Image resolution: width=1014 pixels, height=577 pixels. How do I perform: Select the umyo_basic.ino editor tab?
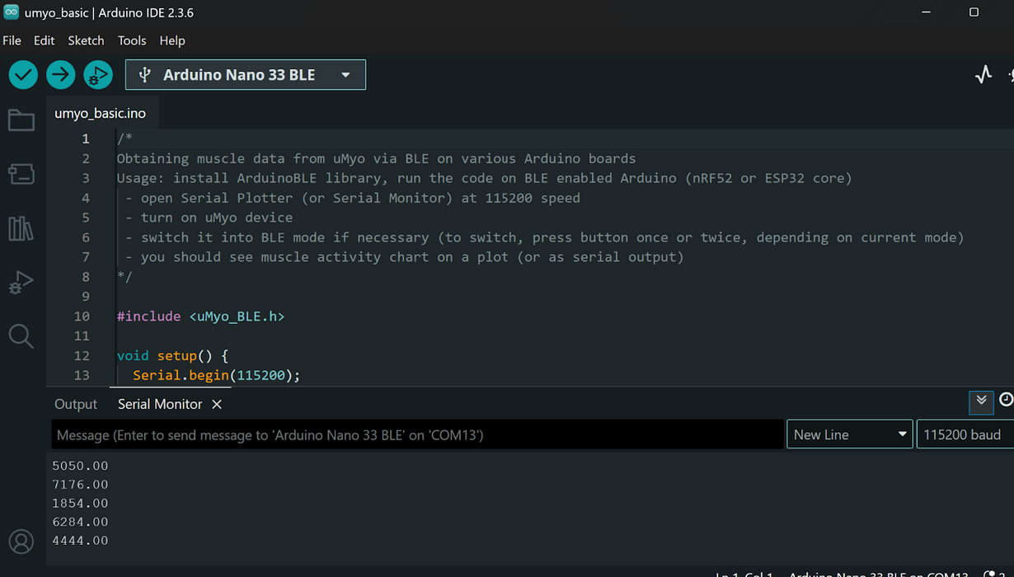101,114
